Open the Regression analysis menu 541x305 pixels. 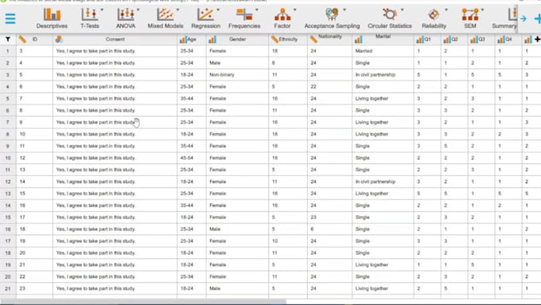pyautogui.click(x=205, y=18)
